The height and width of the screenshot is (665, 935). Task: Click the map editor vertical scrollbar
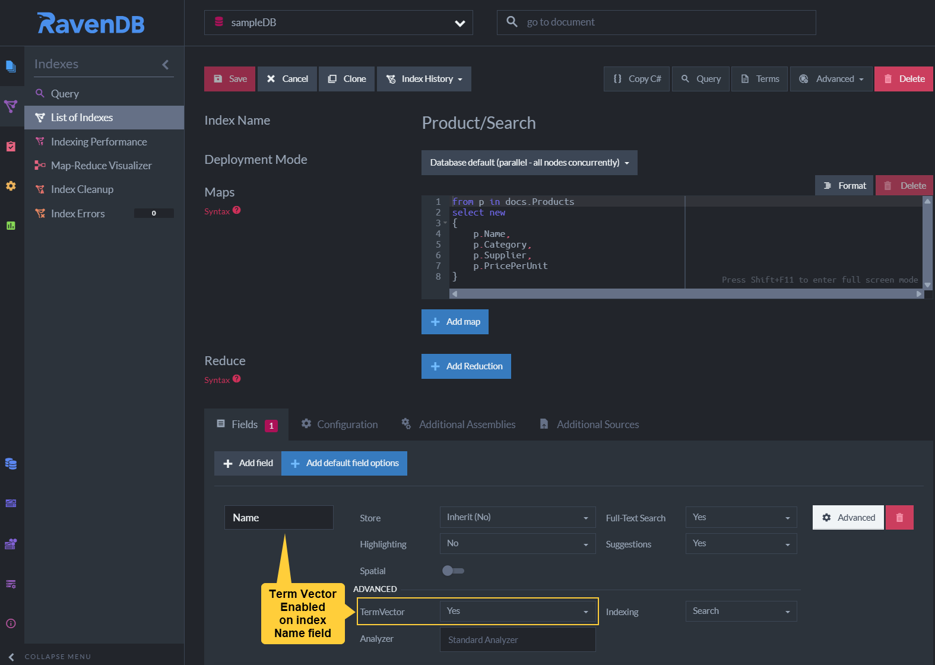pyautogui.click(x=928, y=243)
